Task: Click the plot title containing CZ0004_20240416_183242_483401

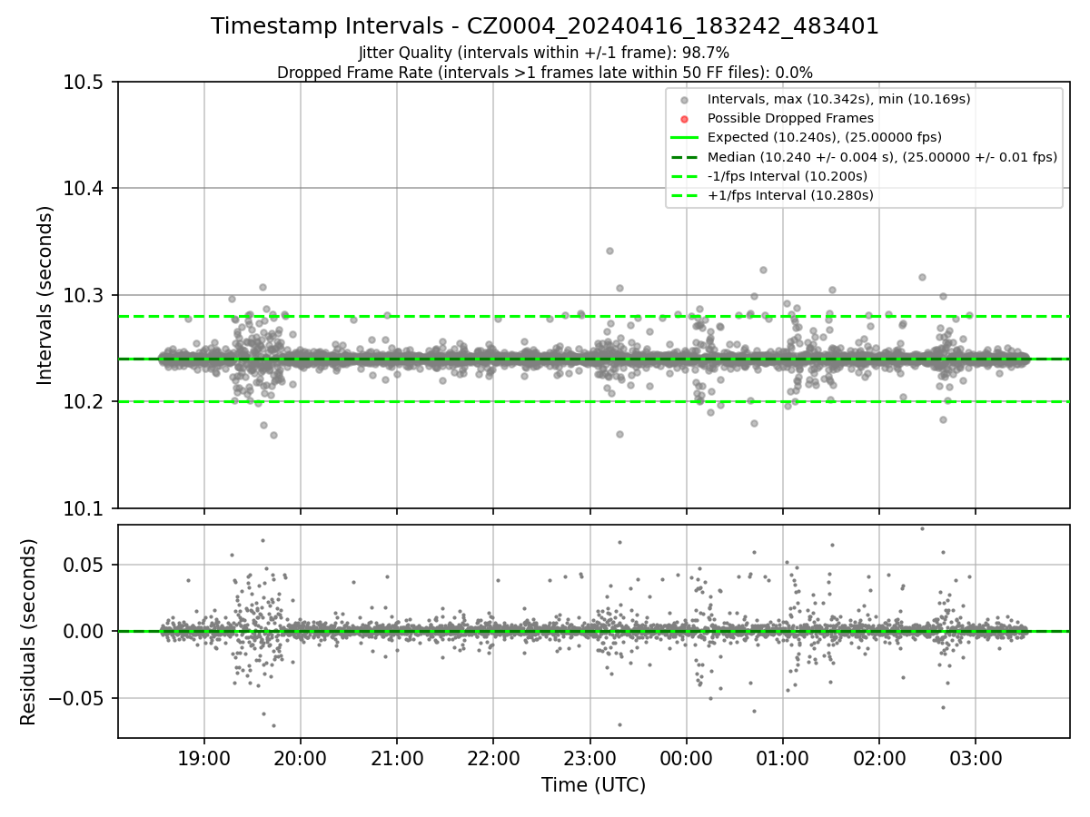Action: pos(545,26)
